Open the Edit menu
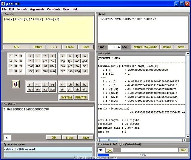 click(11, 9)
